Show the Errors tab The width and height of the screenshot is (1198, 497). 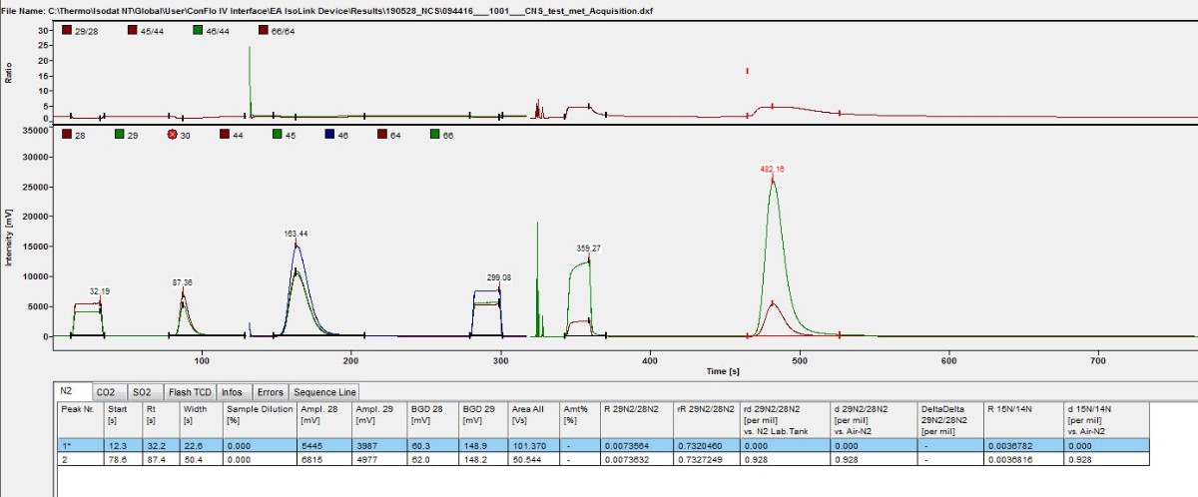(270, 392)
